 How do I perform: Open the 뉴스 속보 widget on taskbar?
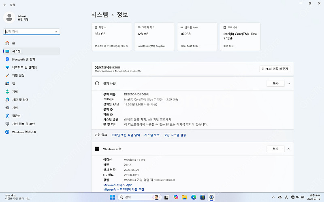click(x=17, y=197)
